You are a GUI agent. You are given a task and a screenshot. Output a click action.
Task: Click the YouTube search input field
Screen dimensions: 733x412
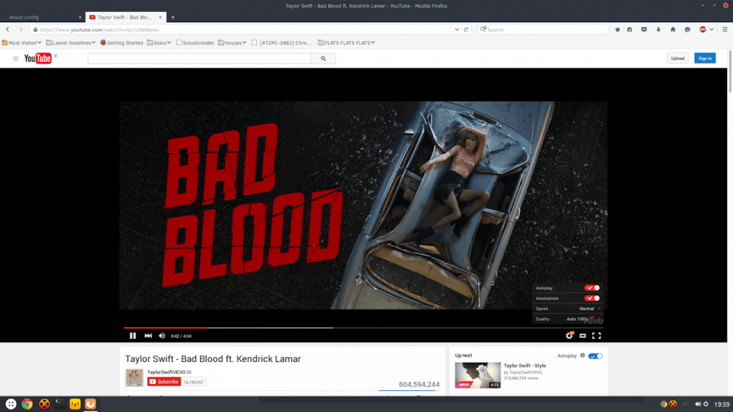click(199, 59)
